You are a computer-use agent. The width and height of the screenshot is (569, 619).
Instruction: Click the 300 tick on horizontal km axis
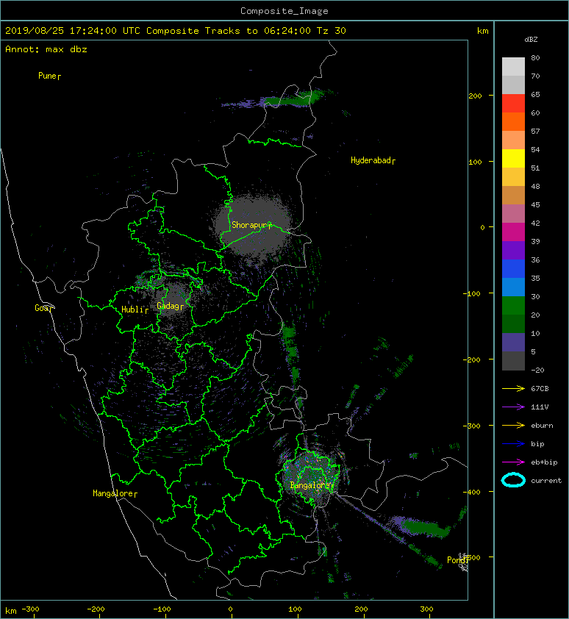426,609
